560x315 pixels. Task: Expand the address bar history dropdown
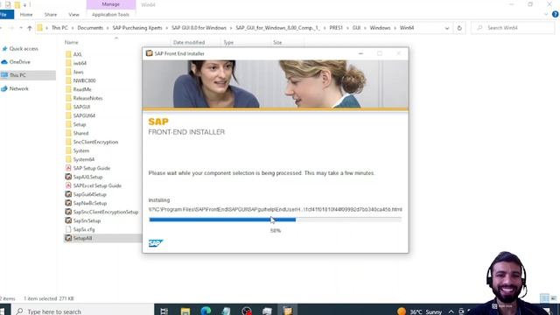click(x=447, y=28)
